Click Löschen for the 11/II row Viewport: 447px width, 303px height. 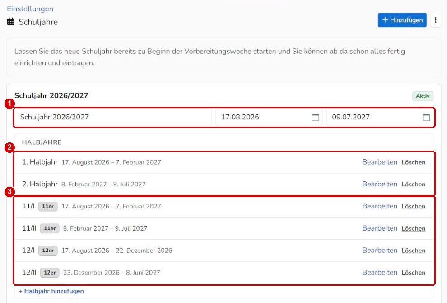point(413,228)
